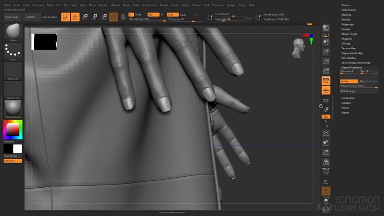The width and height of the screenshot is (384, 216).
Task: Toggle the Mrgb button
Action: pos(138,15)
